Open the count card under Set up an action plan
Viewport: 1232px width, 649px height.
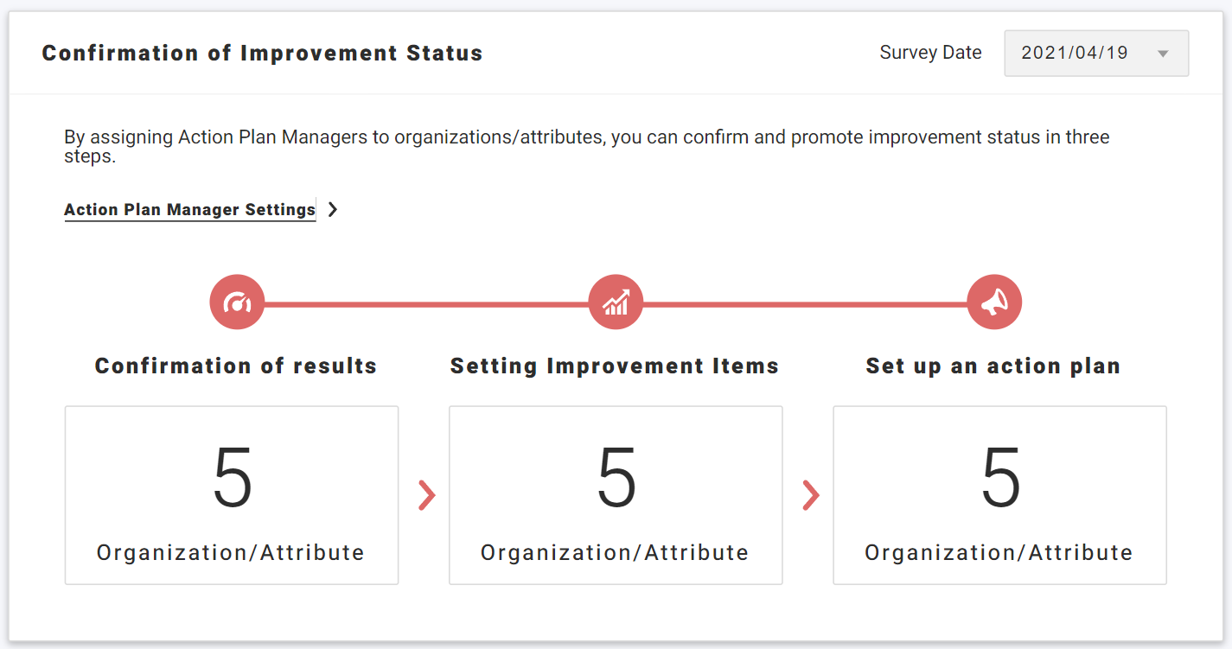click(x=999, y=495)
